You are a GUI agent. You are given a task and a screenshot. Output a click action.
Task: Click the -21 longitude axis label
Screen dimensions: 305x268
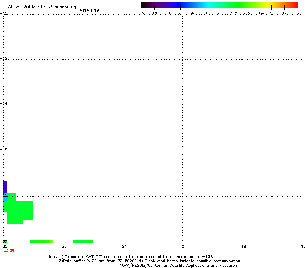coord(182,247)
